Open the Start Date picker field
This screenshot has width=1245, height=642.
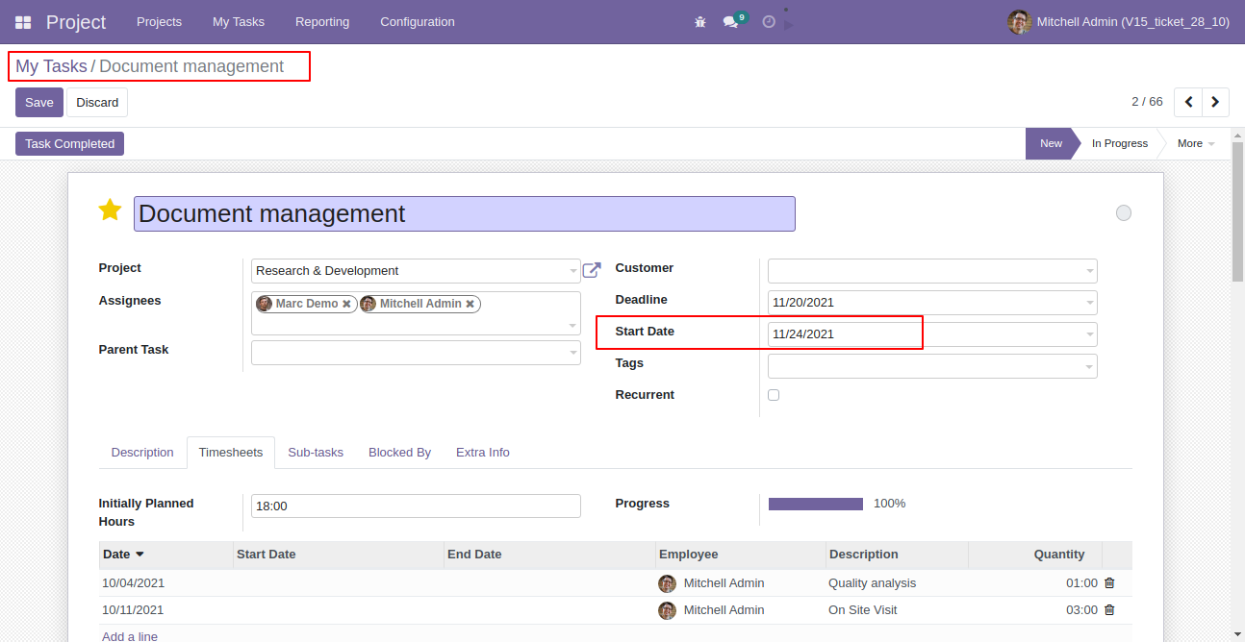coord(932,334)
